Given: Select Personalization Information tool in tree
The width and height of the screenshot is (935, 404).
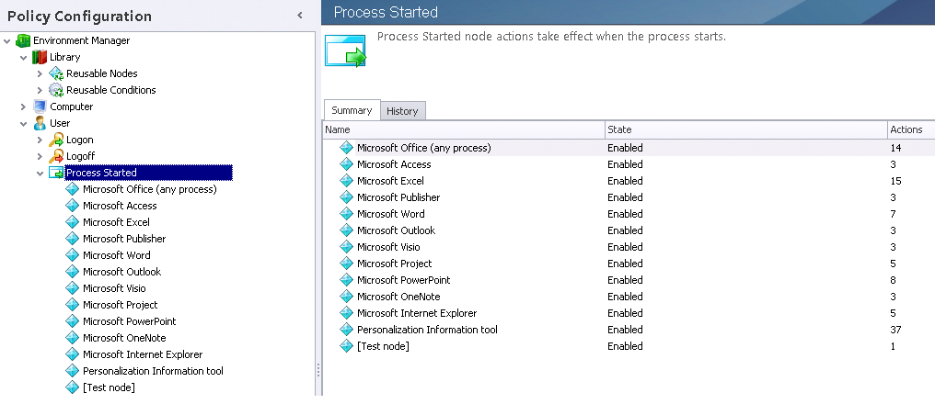Looking at the screenshot, I should click(153, 371).
